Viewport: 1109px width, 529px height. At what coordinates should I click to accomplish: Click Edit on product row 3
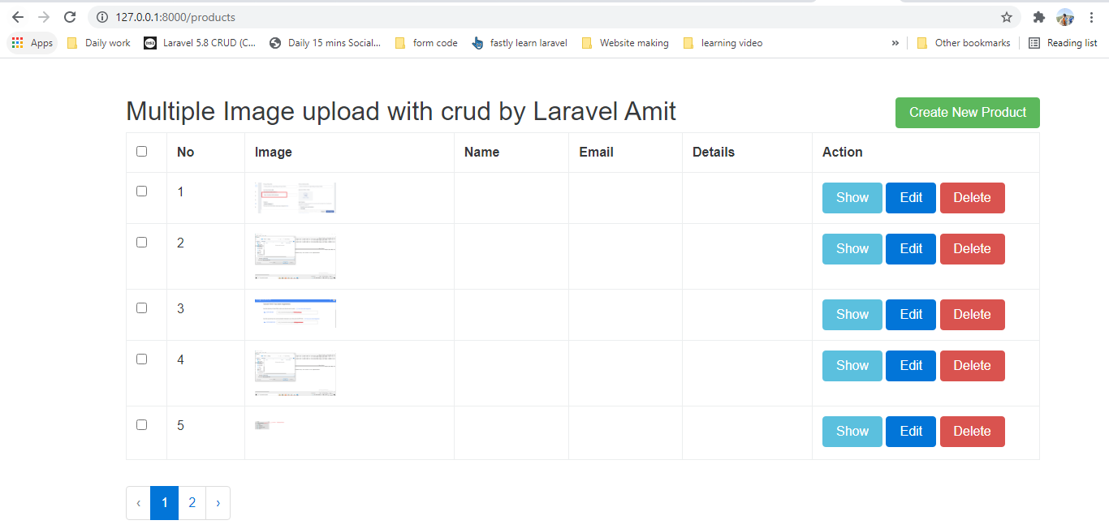coord(910,314)
